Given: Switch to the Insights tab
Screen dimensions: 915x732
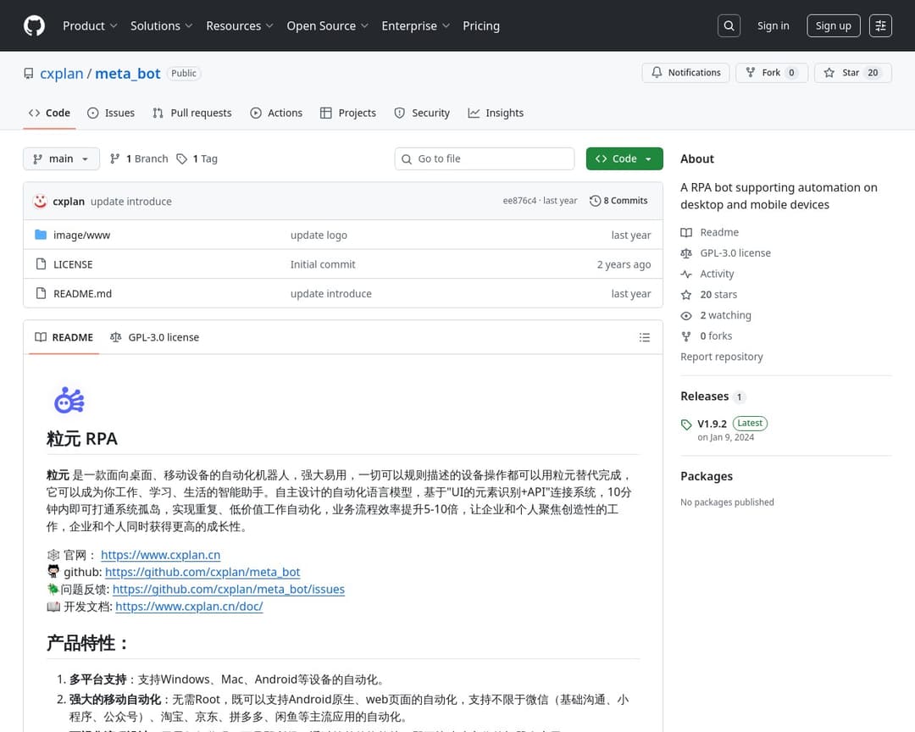Looking at the screenshot, I should pos(496,113).
